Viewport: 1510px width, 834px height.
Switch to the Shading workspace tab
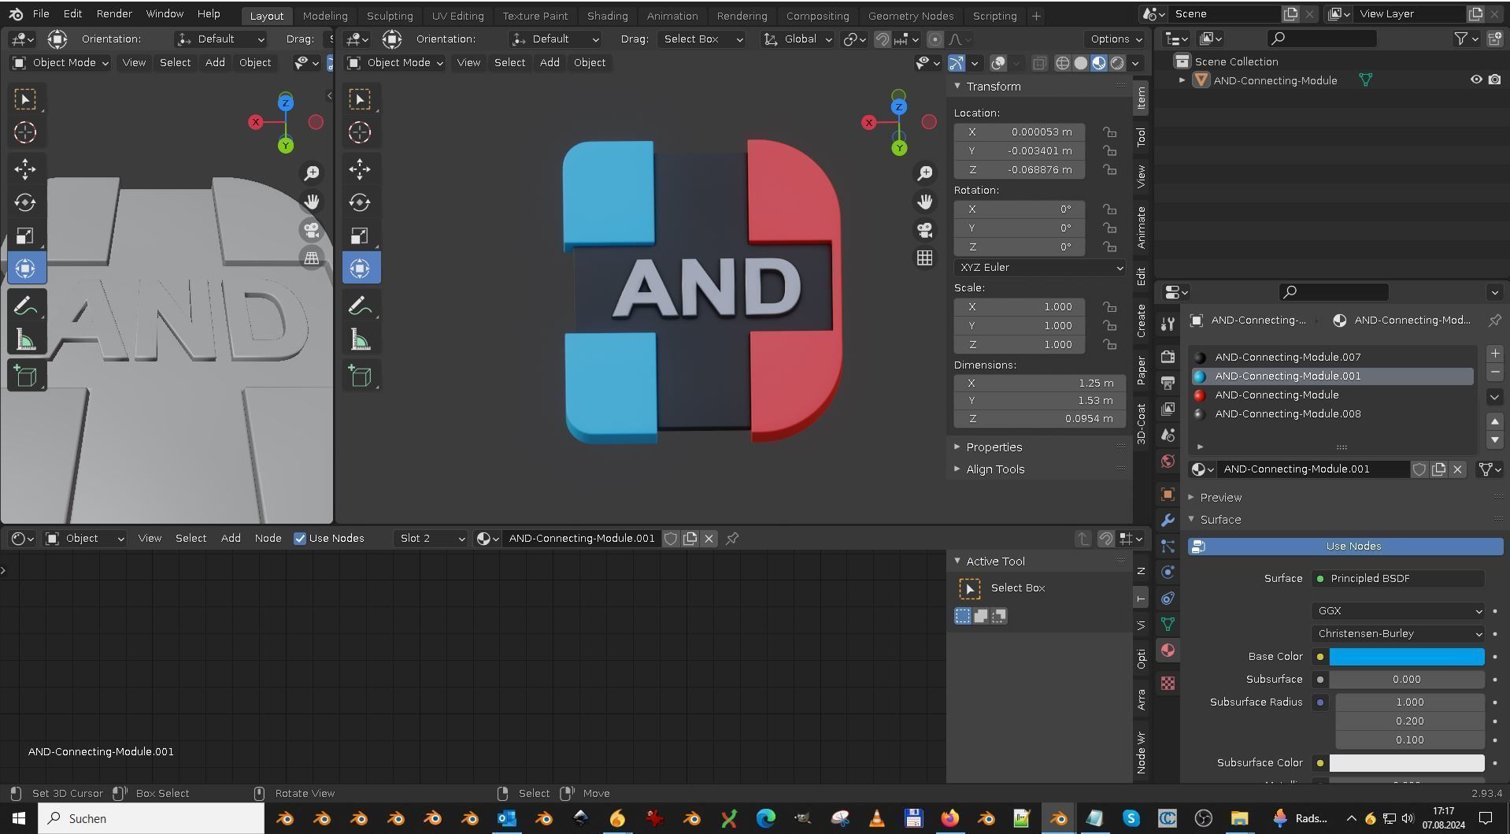point(607,16)
